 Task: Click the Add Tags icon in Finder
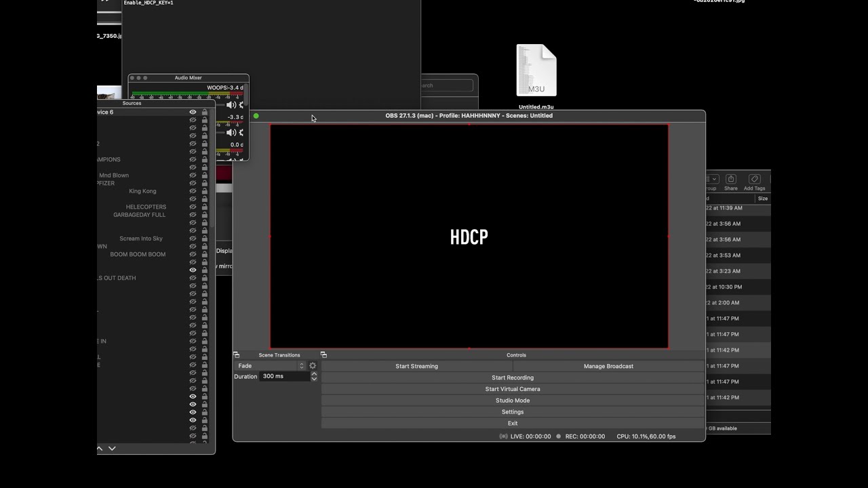754,180
